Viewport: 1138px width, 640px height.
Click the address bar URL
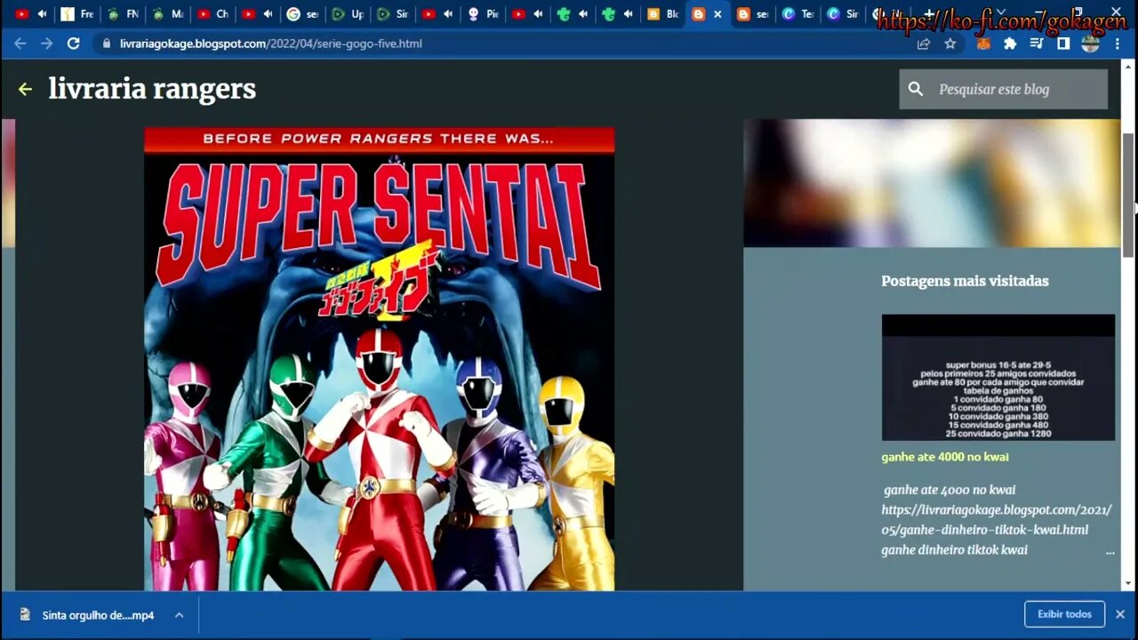coord(271,43)
